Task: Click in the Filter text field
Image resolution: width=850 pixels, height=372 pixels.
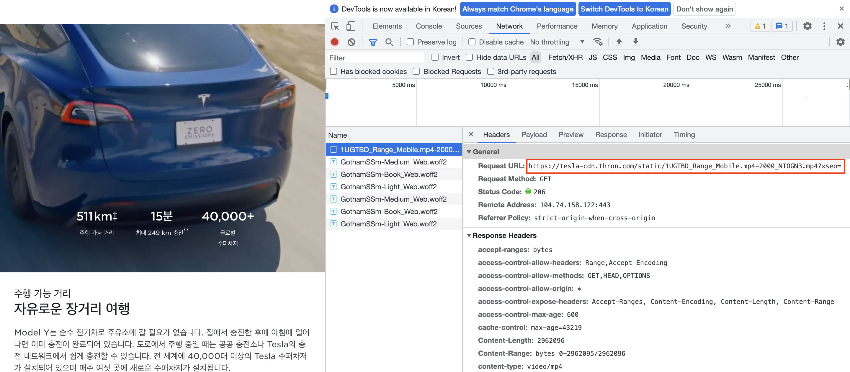Action: pos(375,58)
